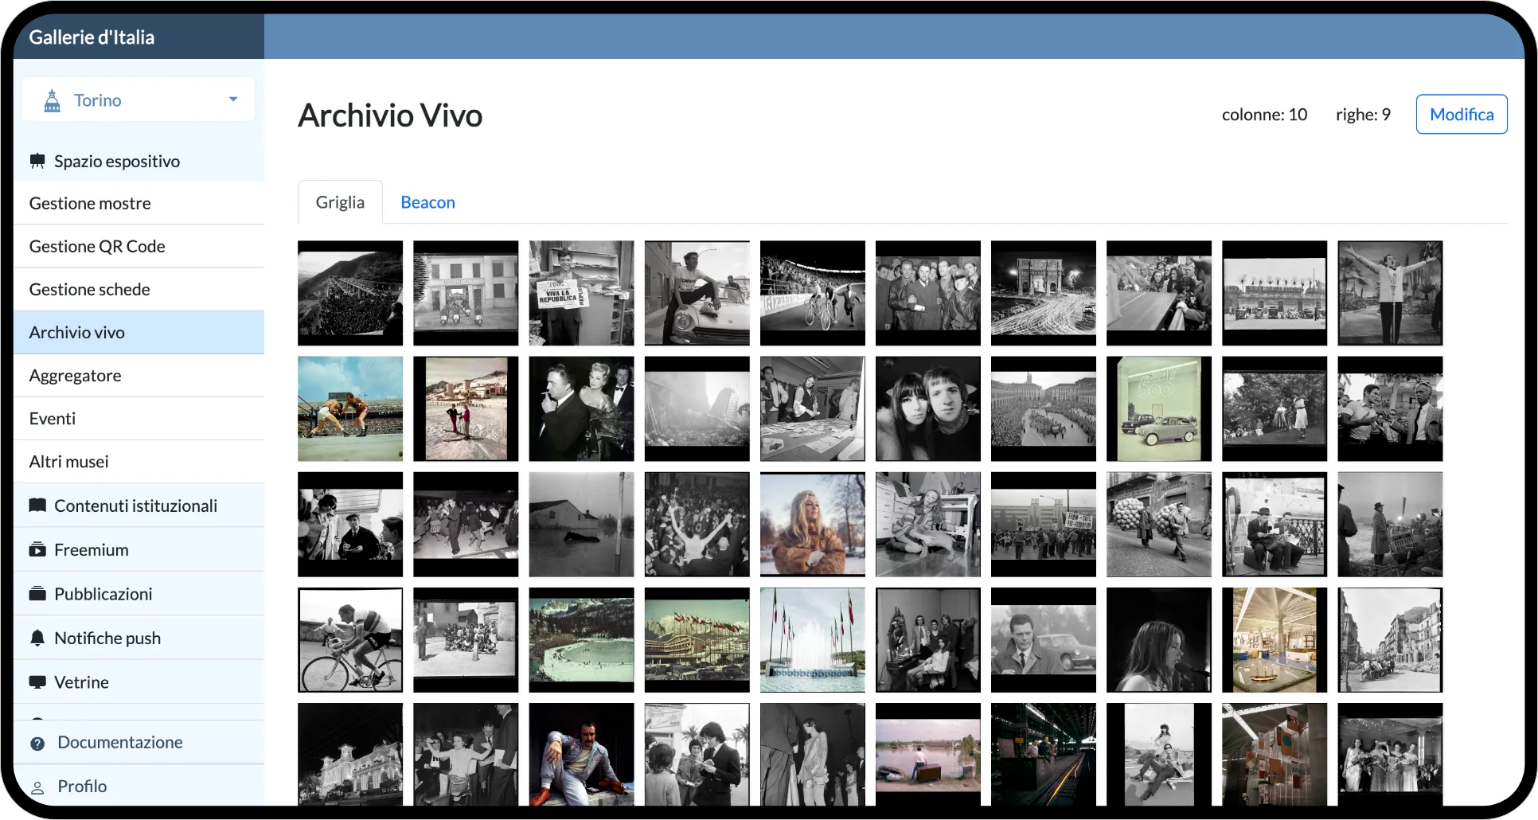Click the Pubblicazioni stack icon
Screen dimensions: 1538x820
click(37, 594)
